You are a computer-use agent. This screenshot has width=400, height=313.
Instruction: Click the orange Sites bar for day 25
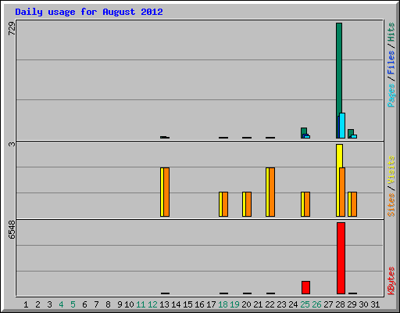click(x=307, y=204)
